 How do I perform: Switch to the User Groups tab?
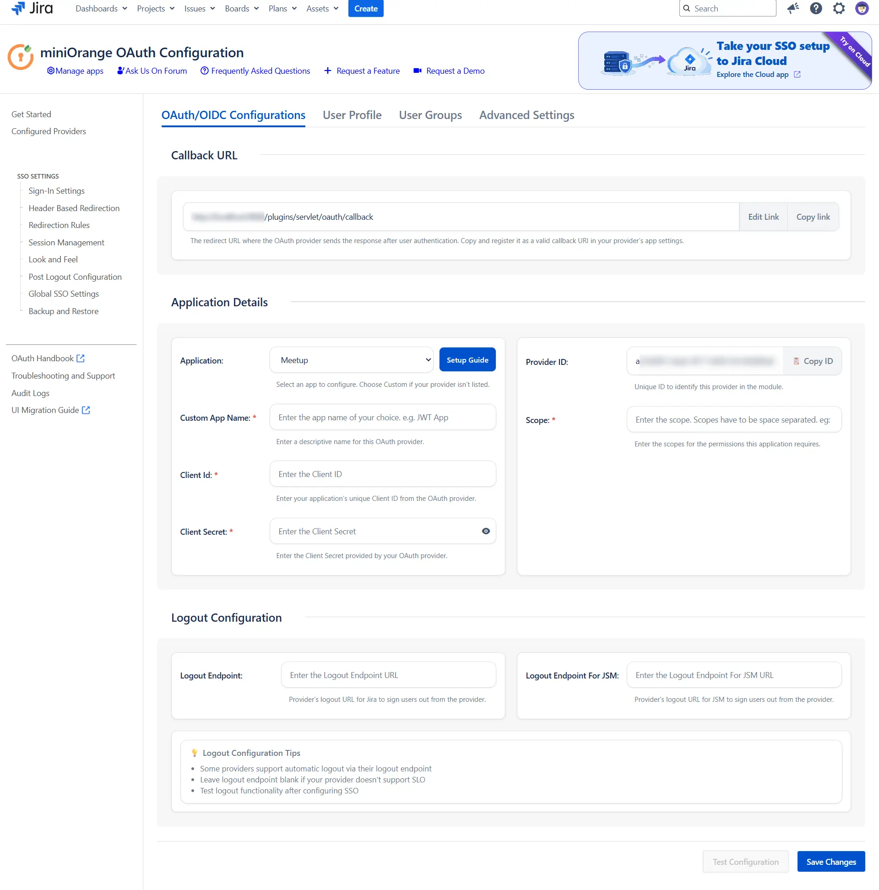(430, 115)
